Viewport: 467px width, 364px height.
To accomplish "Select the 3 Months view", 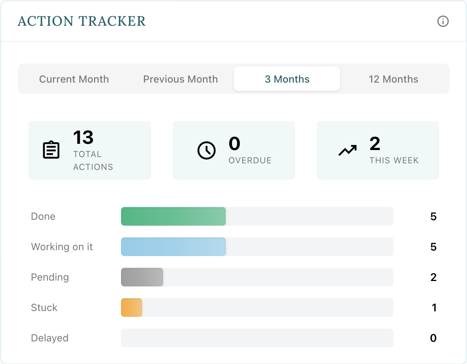I will click(287, 79).
